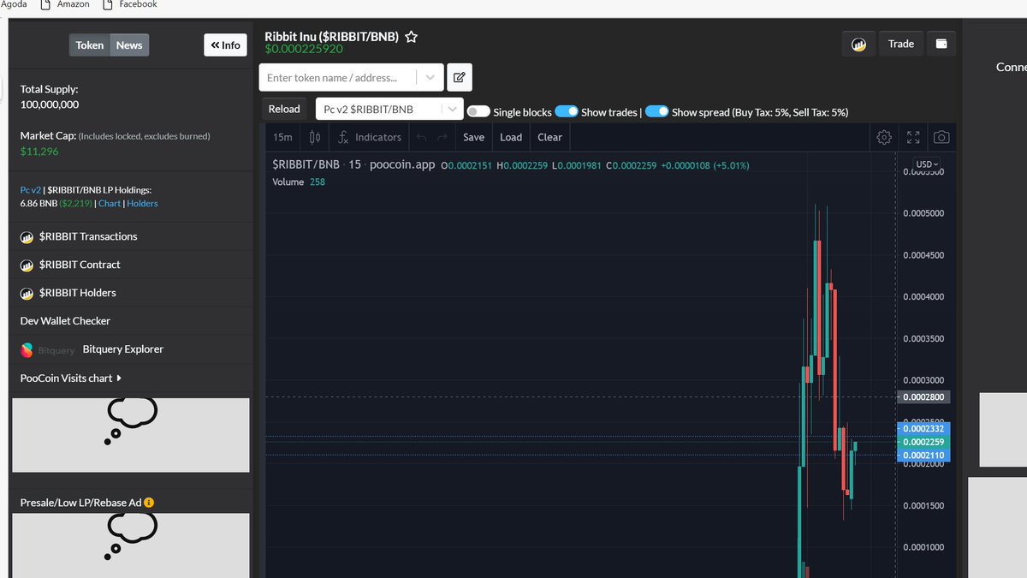Open the USD currency dropdown on price axis
Image resolution: width=1027 pixels, height=578 pixels.
coord(926,164)
